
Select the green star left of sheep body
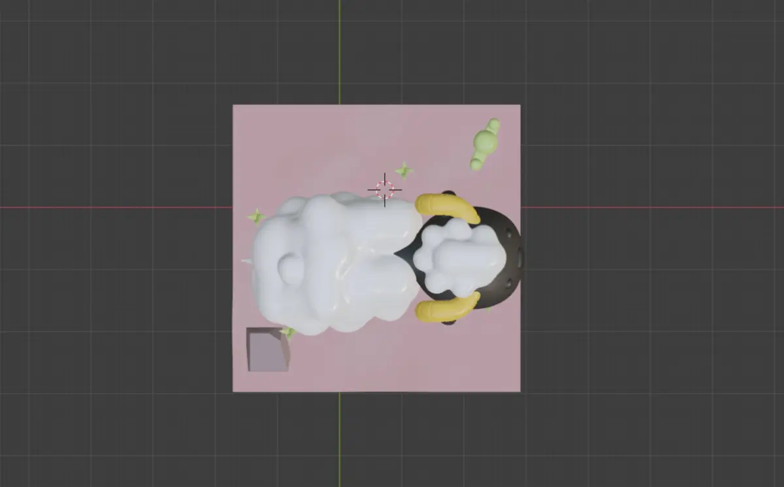click(255, 216)
